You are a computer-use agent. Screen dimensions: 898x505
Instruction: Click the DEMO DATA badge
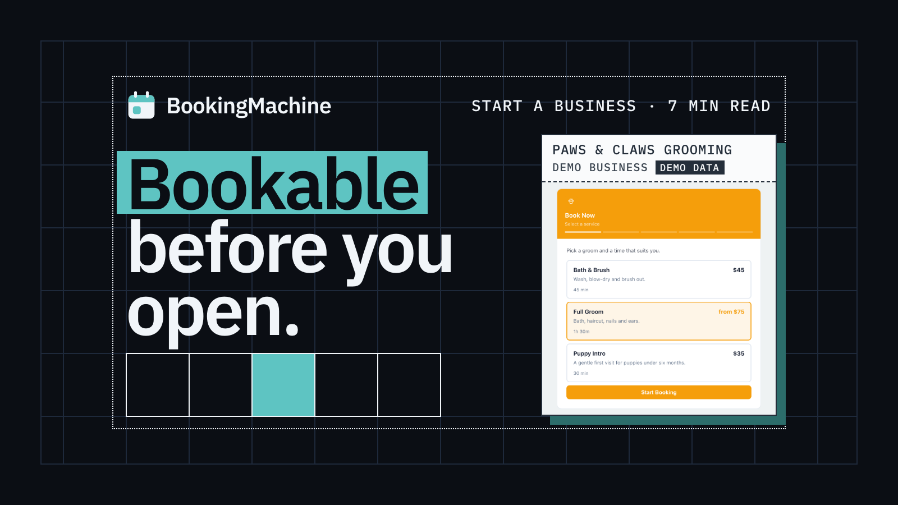(690, 168)
